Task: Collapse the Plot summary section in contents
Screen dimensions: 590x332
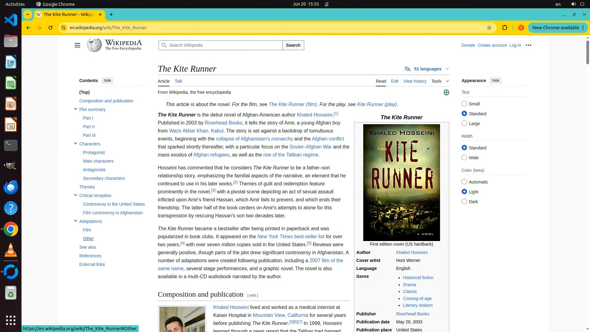Action: [x=76, y=109]
